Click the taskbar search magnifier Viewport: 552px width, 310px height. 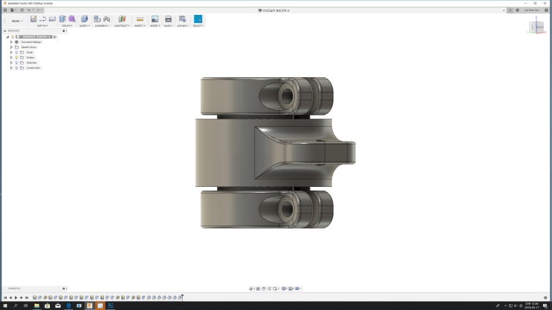click(x=16, y=306)
